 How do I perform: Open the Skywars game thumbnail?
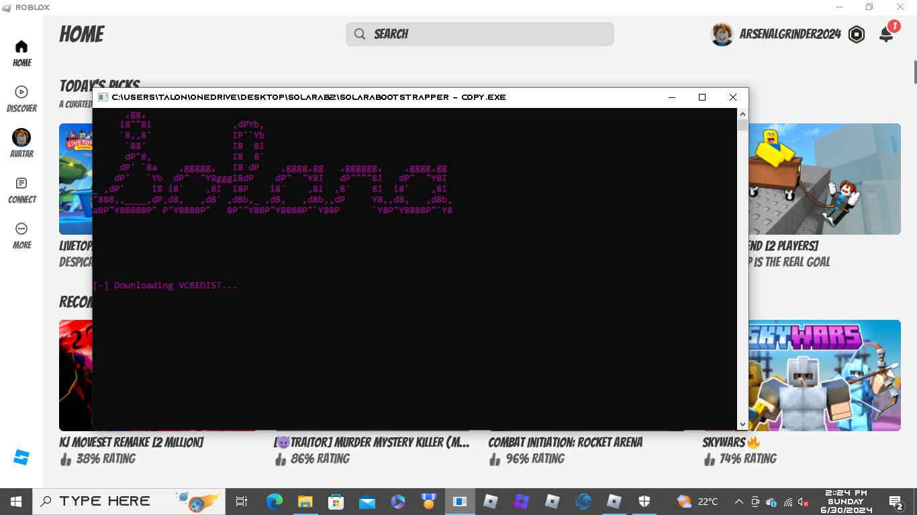[x=824, y=376]
